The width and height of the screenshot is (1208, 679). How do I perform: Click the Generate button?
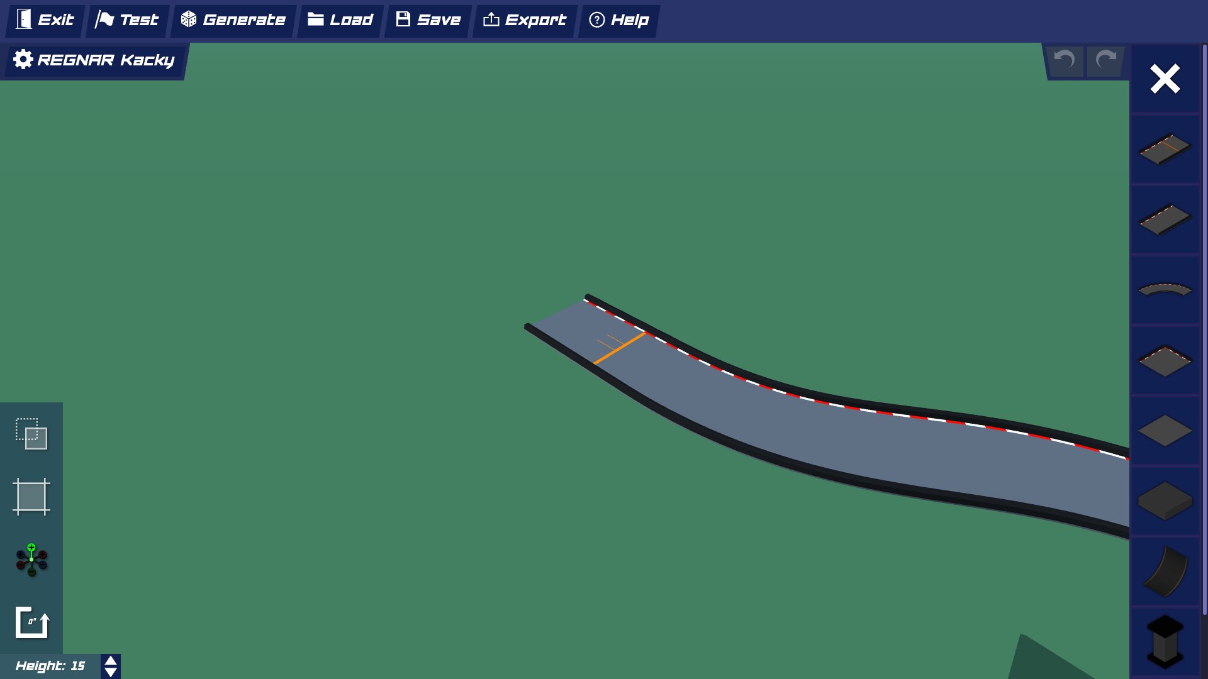pyautogui.click(x=233, y=20)
